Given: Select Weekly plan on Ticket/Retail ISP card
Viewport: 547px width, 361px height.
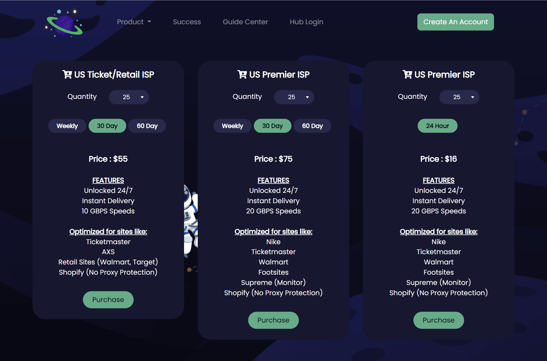Looking at the screenshot, I should point(67,126).
